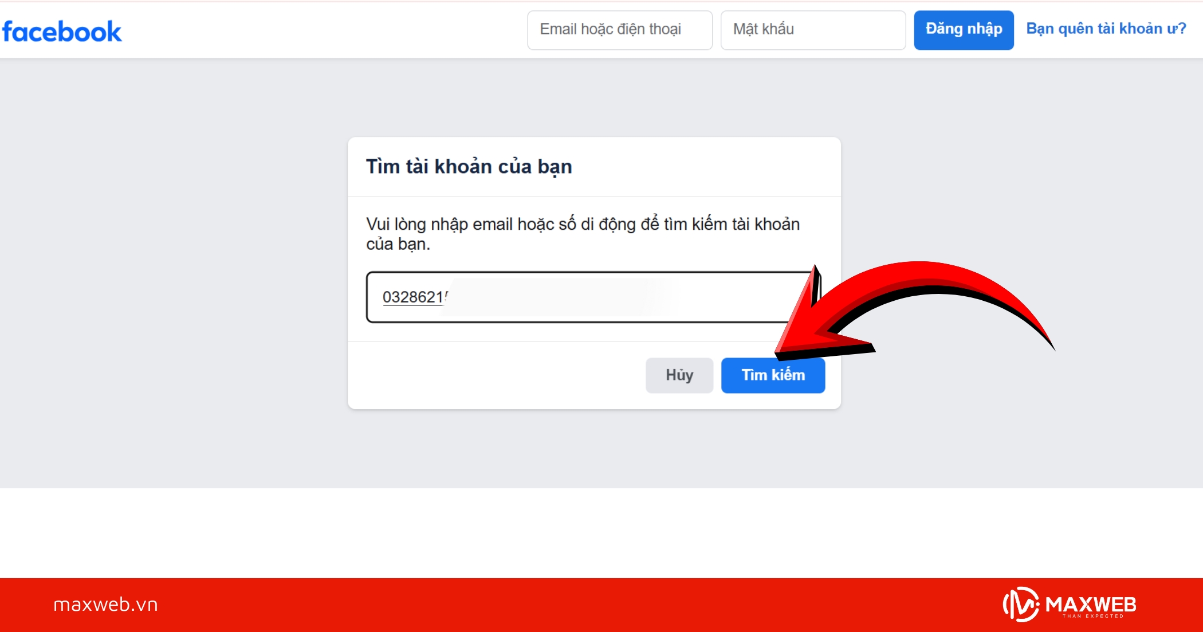
Task: Cancel with the Hủy button
Action: point(679,375)
